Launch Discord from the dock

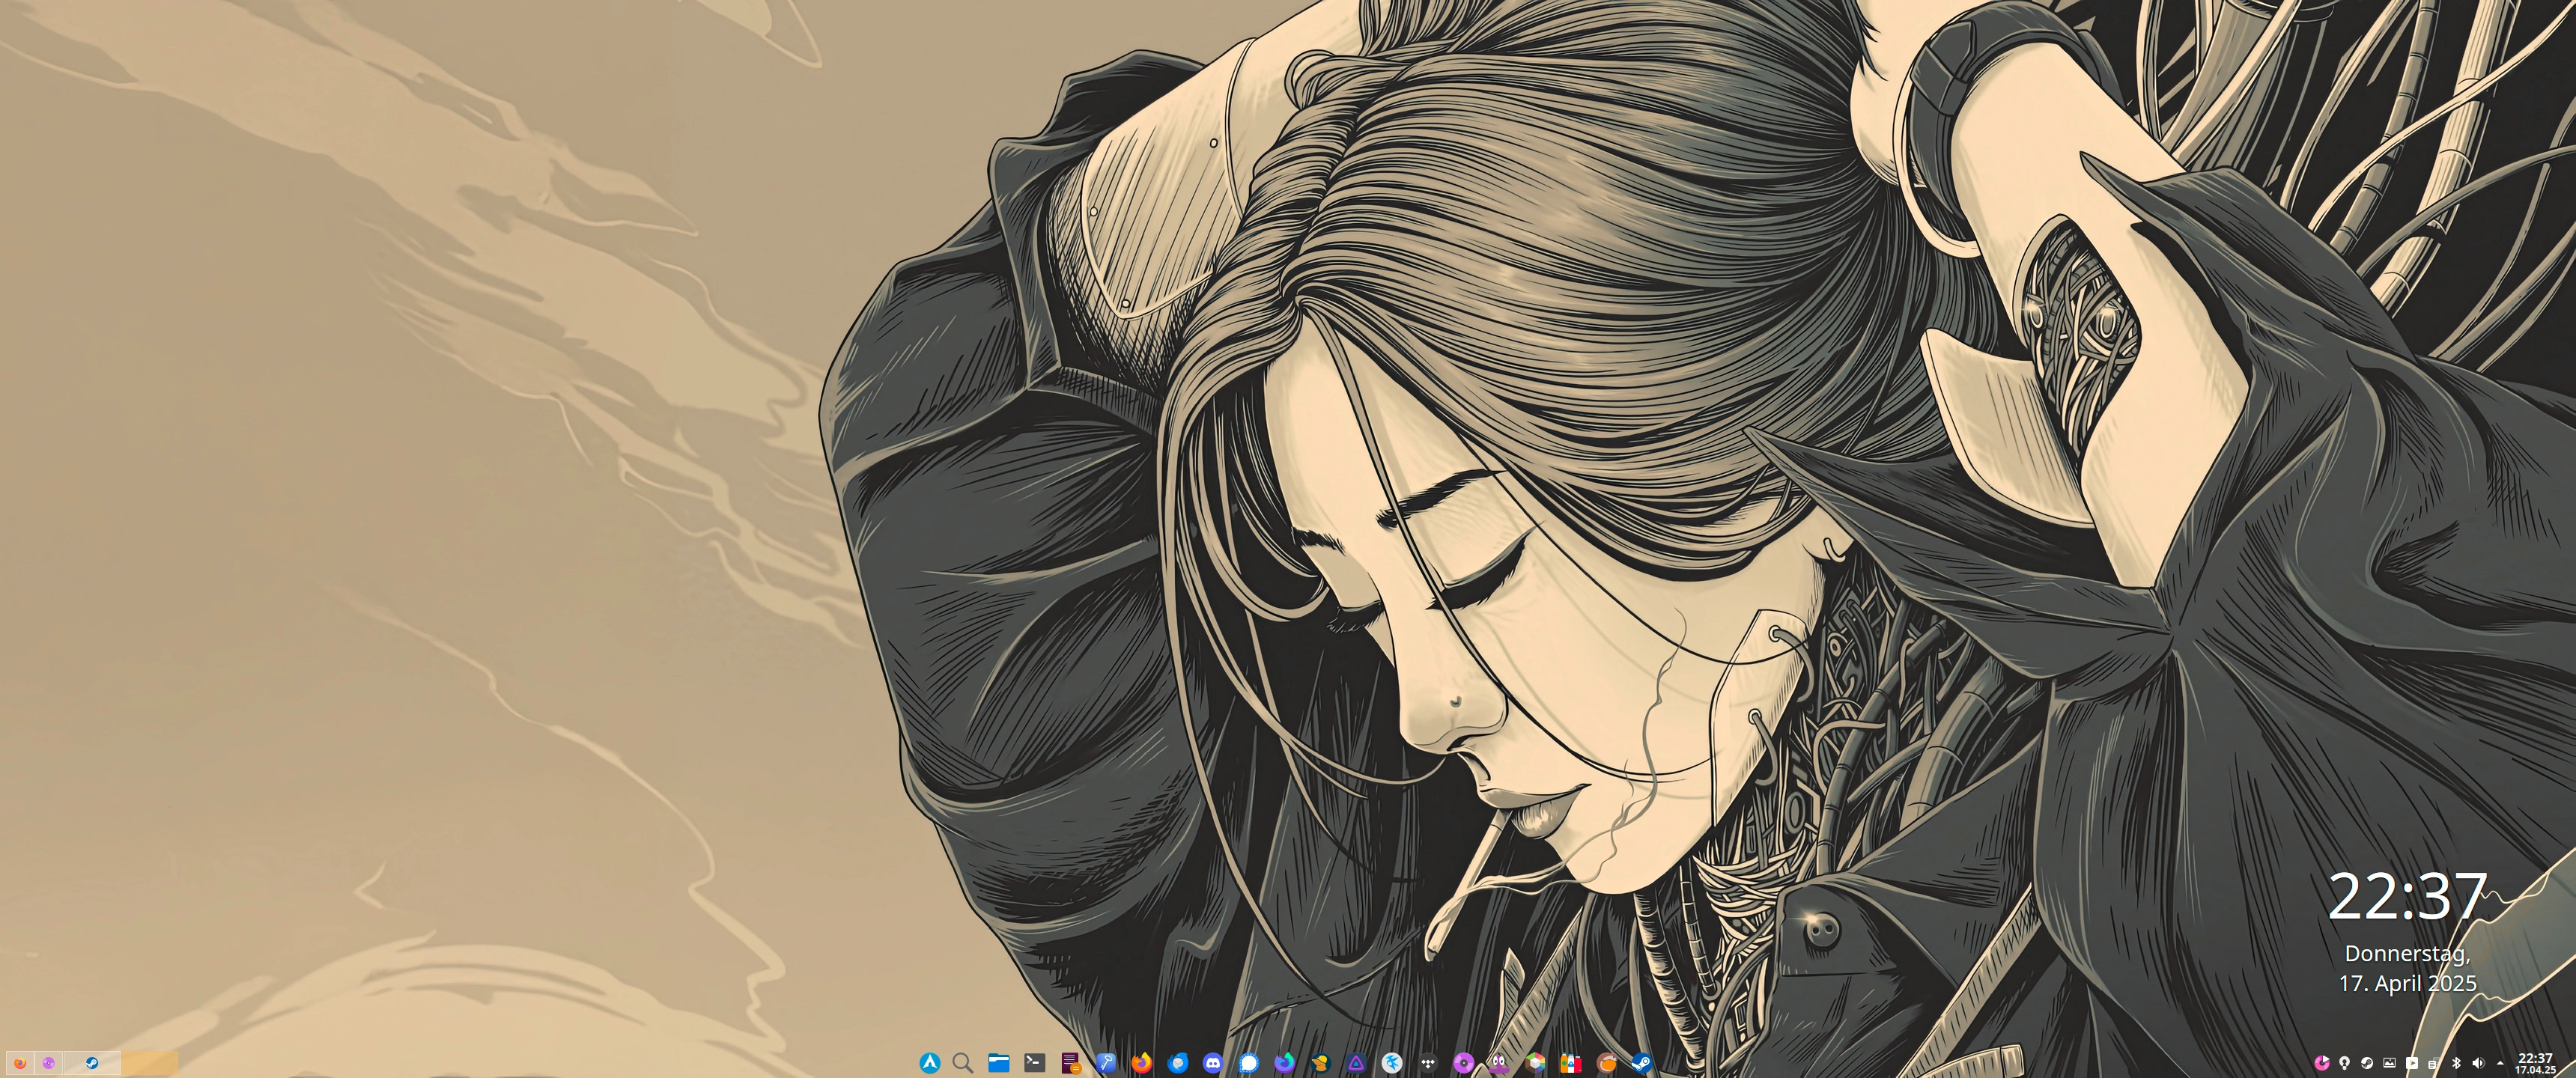(x=1213, y=1063)
